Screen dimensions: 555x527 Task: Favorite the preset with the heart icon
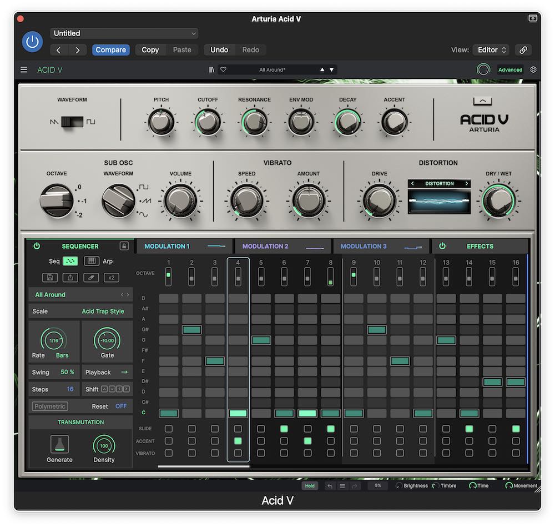pyautogui.click(x=223, y=70)
